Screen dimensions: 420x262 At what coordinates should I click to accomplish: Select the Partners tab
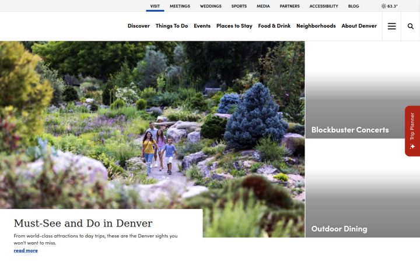289,6
